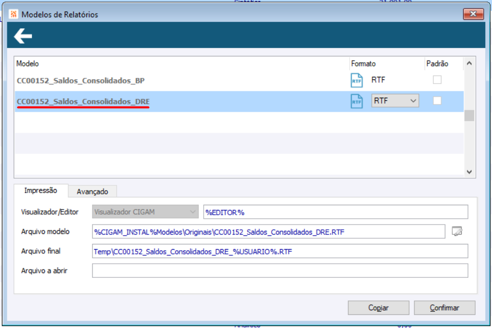Go back using the white arrow

(23, 36)
